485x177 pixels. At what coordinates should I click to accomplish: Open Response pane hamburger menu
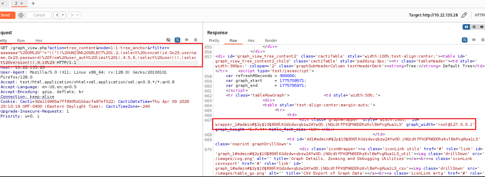[x=483, y=40]
